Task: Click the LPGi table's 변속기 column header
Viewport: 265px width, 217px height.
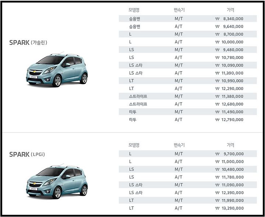Action: [x=179, y=145]
